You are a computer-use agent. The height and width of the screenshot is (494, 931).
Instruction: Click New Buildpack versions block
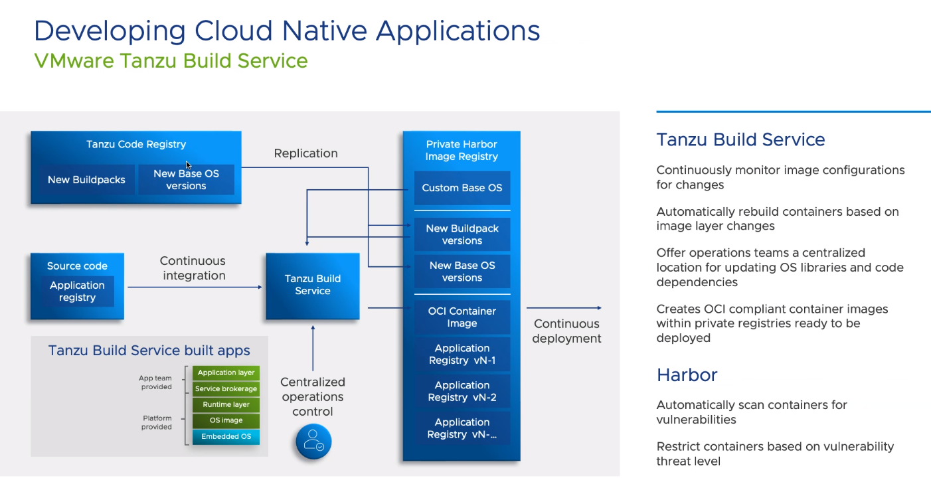[462, 234]
